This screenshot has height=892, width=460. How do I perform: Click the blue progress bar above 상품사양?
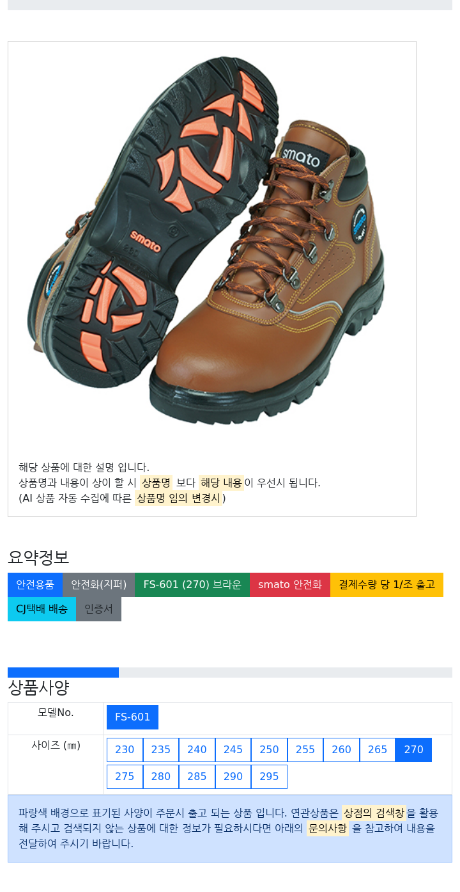tap(63, 673)
